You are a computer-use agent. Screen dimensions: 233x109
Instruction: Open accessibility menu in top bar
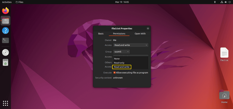215,2
